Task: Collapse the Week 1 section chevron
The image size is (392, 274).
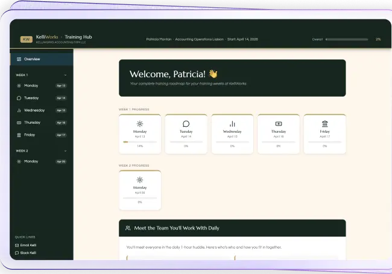Action: coord(65,75)
